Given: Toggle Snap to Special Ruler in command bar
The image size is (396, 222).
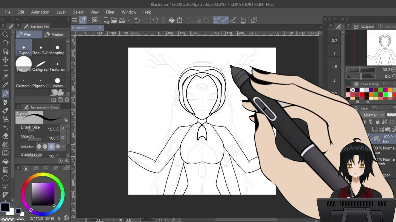Looking at the screenshot, I should (225, 20).
